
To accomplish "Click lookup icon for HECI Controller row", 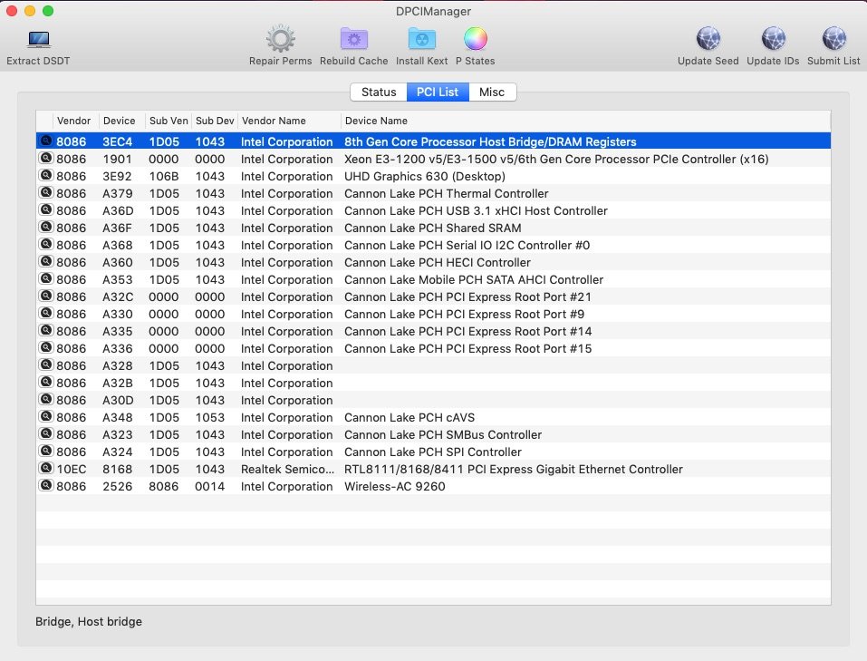I will (x=46, y=261).
